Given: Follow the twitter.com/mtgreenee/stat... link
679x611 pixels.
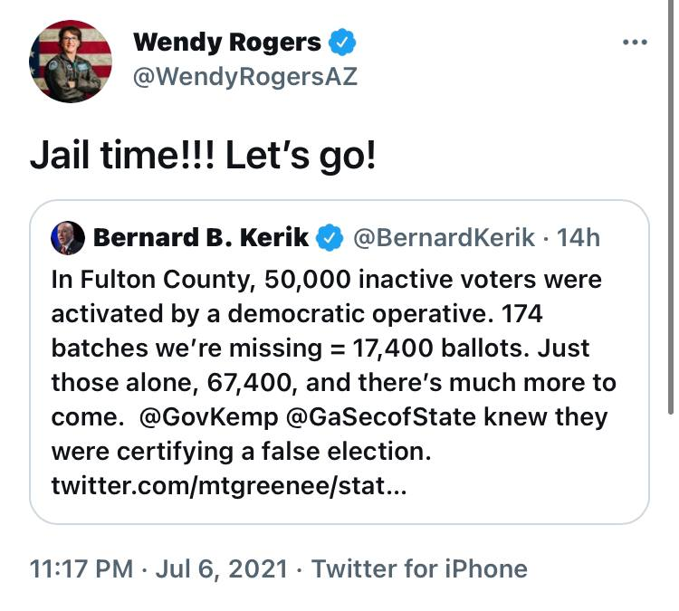Looking at the screenshot, I should tap(230, 486).
